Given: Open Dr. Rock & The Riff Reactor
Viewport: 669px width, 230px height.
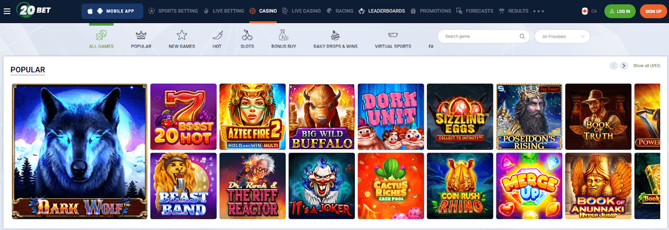Looking at the screenshot, I should coord(253,186).
